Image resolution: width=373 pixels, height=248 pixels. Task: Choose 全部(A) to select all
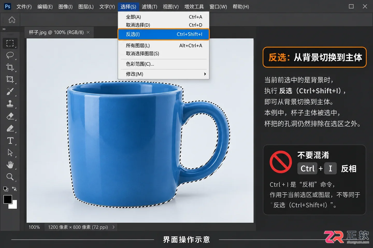[x=163, y=17]
